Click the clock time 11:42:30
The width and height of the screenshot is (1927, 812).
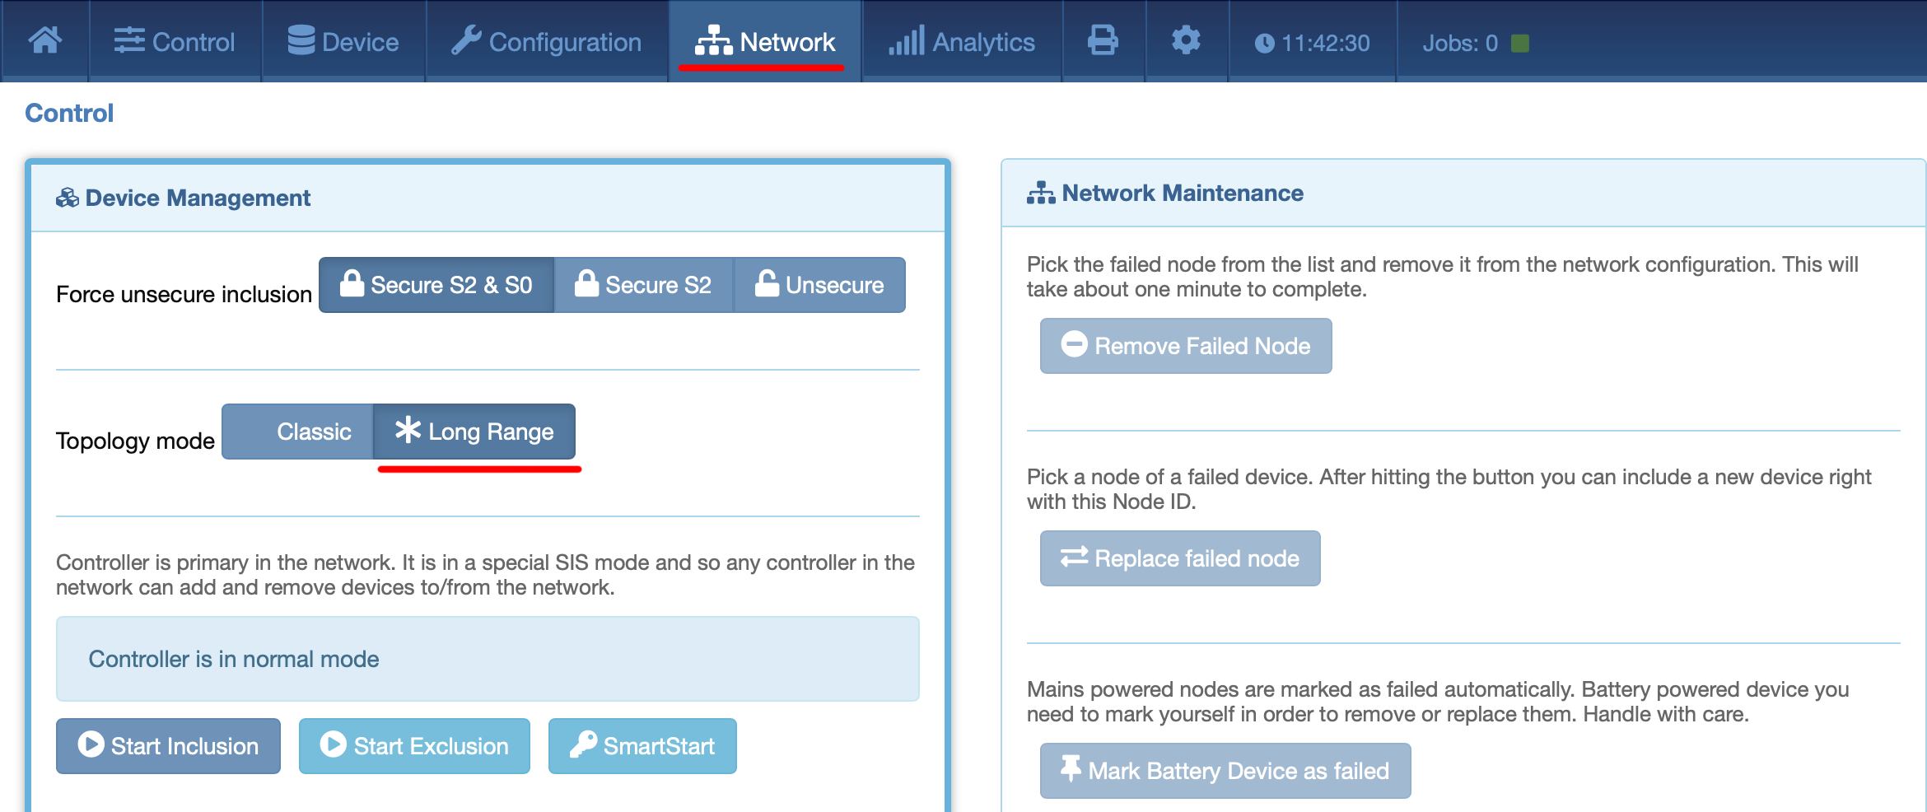(1312, 43)
